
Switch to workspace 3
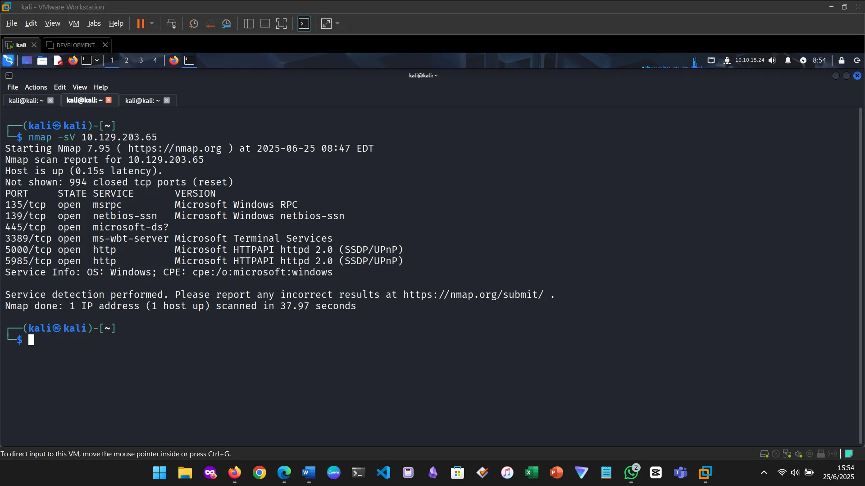(141, 60)
